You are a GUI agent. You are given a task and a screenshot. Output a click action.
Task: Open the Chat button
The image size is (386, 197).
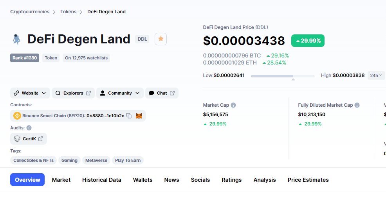tap(162, 93)
